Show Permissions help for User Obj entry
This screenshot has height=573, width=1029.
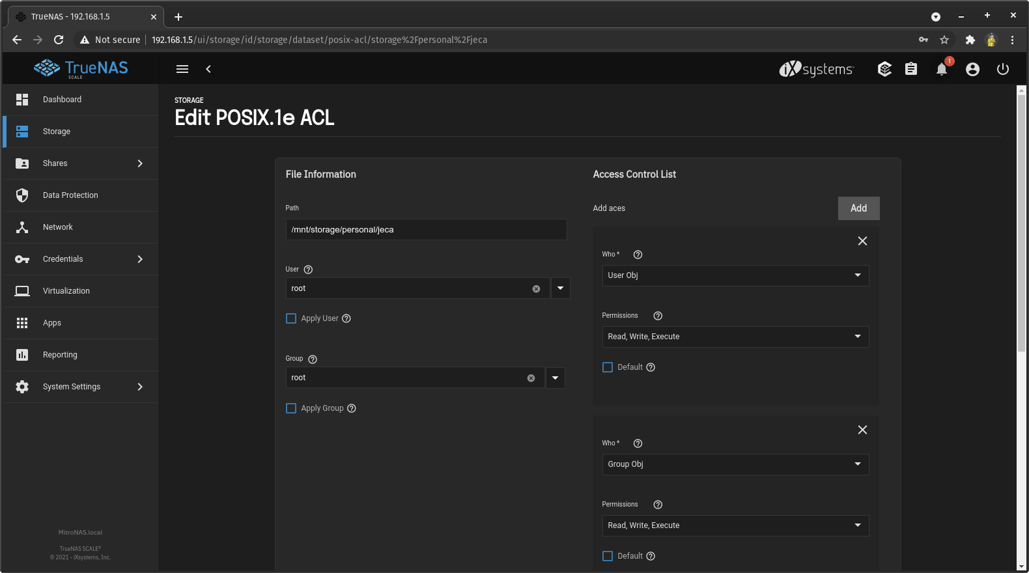[x=658, y=316]
